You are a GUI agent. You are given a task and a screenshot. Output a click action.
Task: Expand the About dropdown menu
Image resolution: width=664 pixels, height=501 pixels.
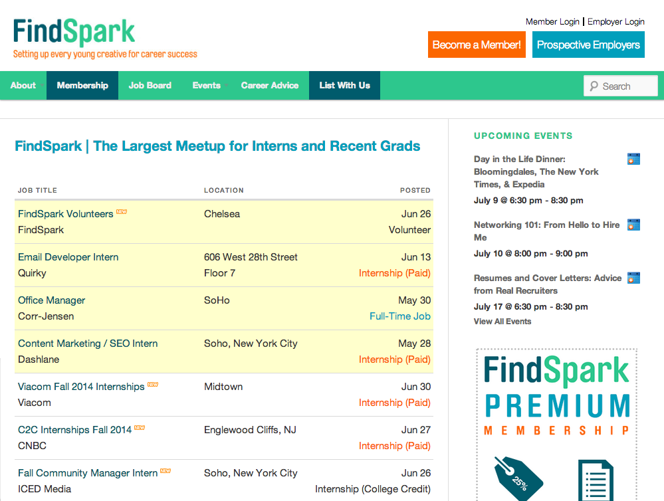point(23,85)
